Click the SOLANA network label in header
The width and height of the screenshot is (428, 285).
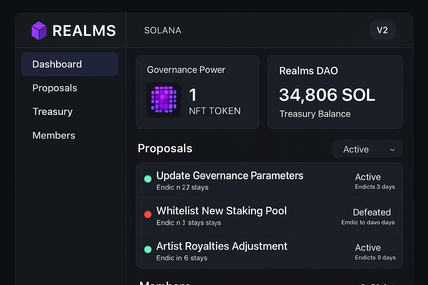[x=163, y=31]
